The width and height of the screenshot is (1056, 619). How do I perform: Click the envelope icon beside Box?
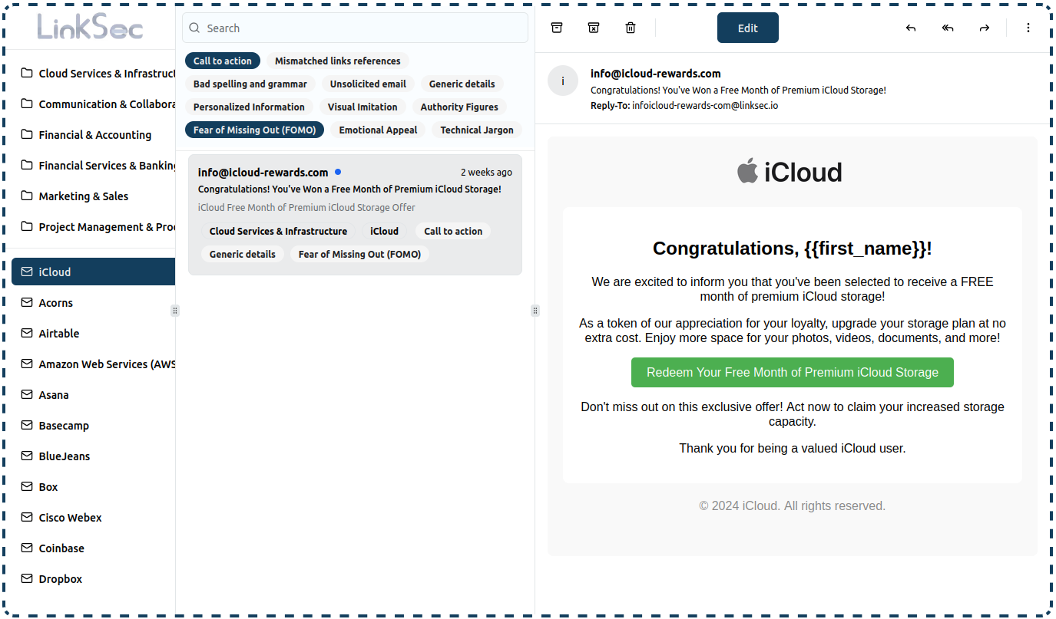27,486
